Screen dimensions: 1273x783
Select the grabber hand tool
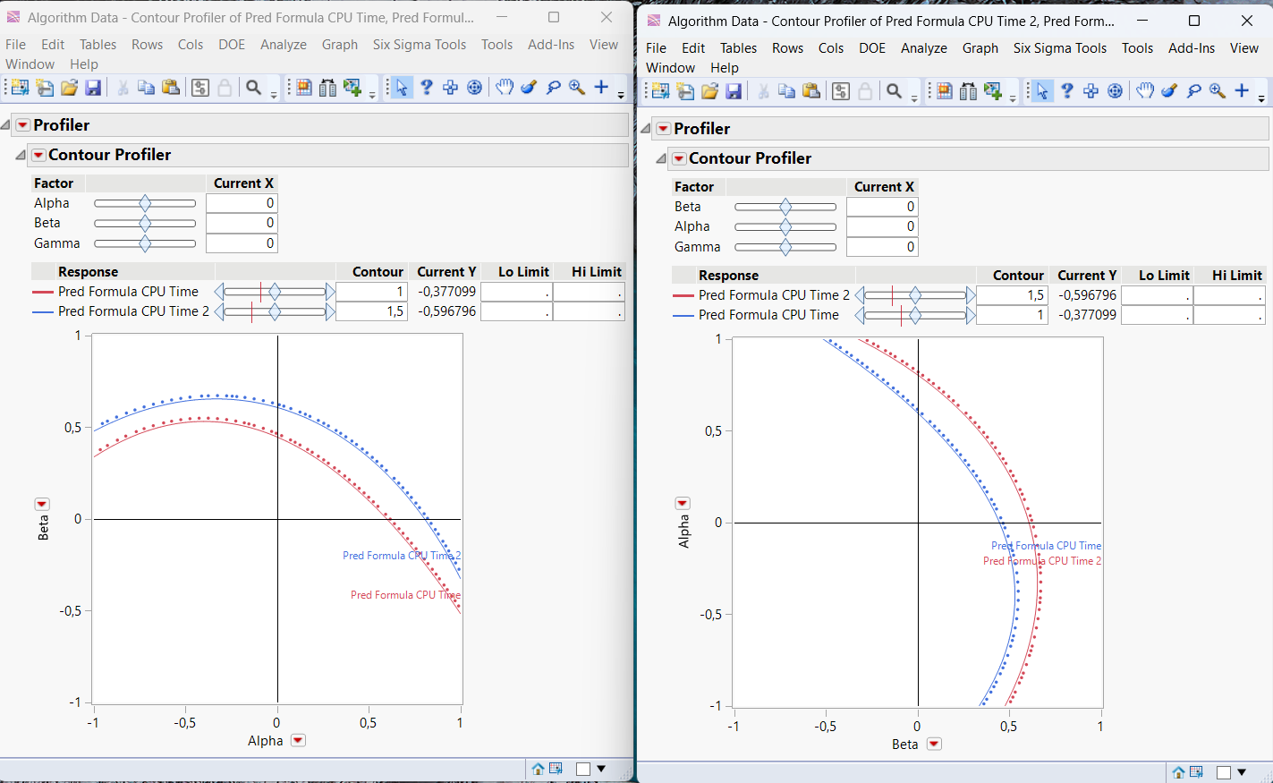pyautogui.click(x=504, y=89)
